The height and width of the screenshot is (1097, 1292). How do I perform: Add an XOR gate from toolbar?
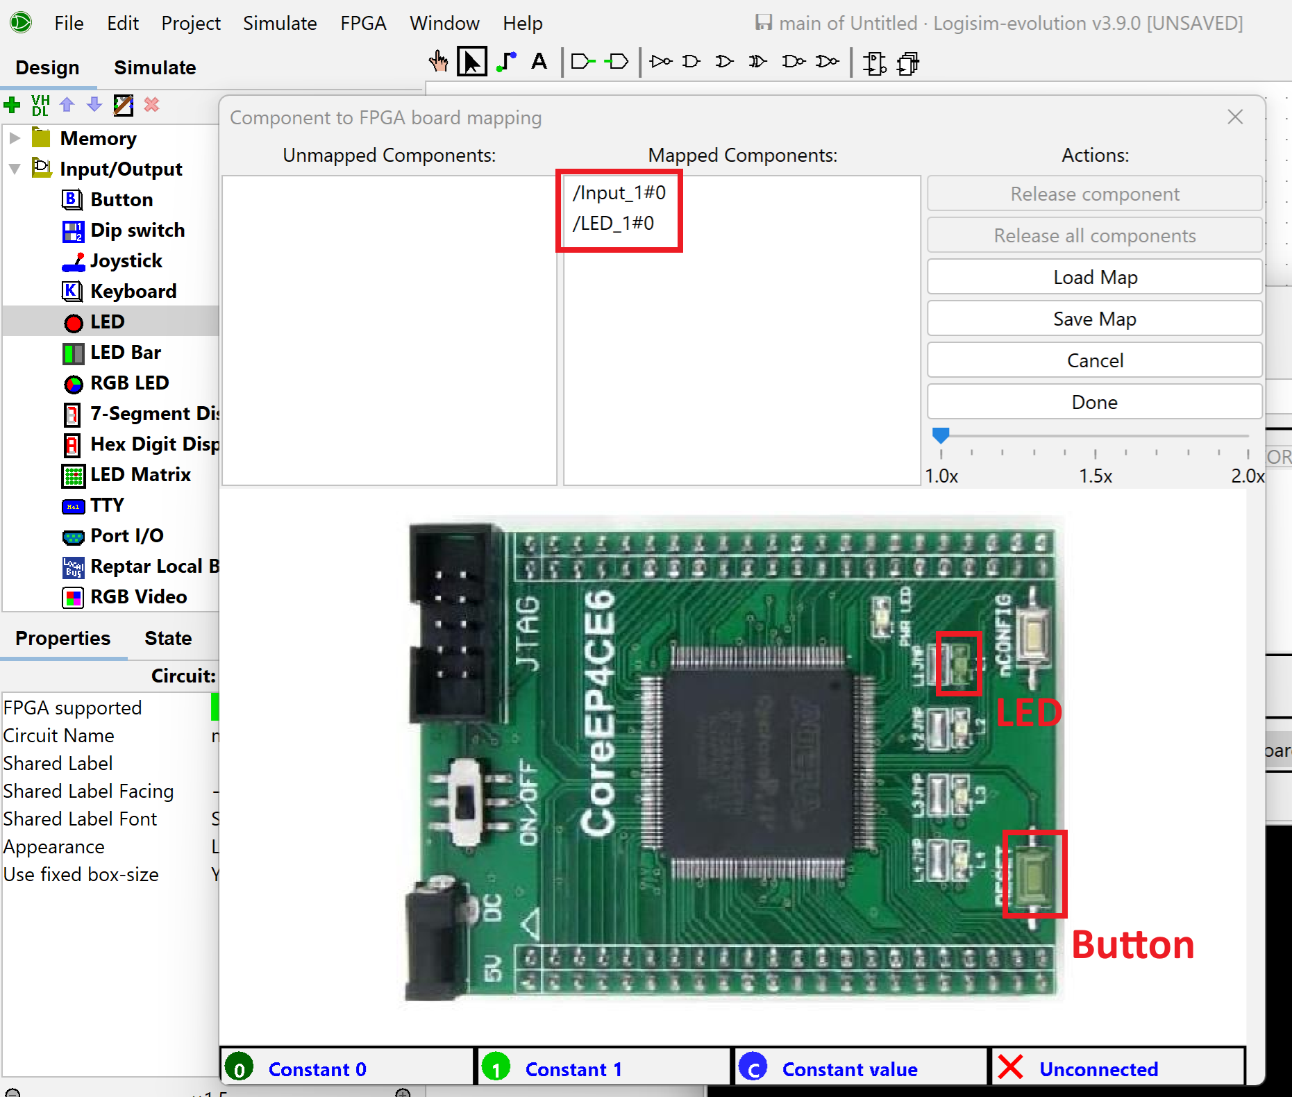[x=757, y=62]
